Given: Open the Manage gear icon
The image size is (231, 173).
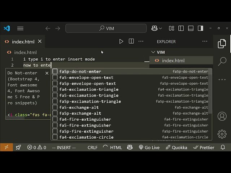Looking at the screenshot, I should pos(222,134).
